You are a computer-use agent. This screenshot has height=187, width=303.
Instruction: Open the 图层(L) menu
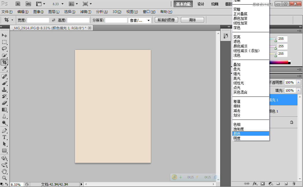click(54, 12)
